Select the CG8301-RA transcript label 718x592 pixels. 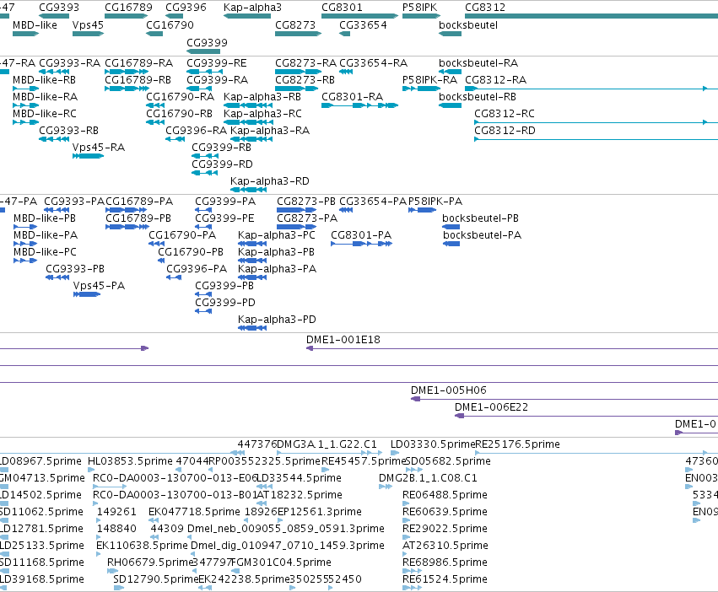click(352, 97)
